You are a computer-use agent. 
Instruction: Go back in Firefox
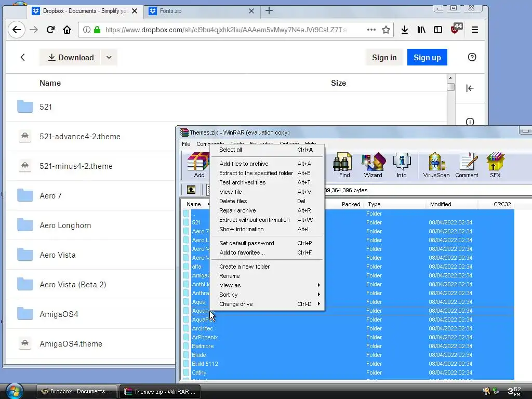click(16, 30)
